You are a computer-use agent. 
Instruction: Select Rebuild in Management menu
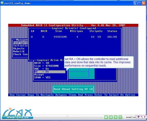19,52
